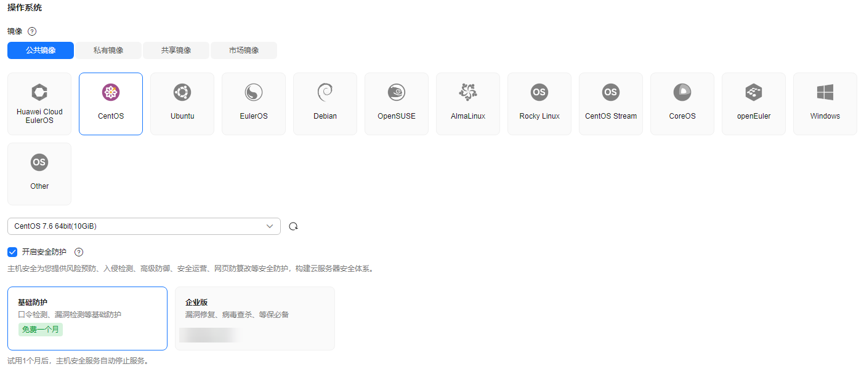Go to the 市场镜像 tab
864x372 pixels.
tap(244, 50)
